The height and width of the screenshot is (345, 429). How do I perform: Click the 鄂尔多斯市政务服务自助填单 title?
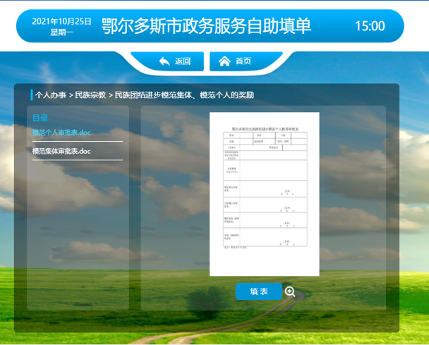click(206, 26)
